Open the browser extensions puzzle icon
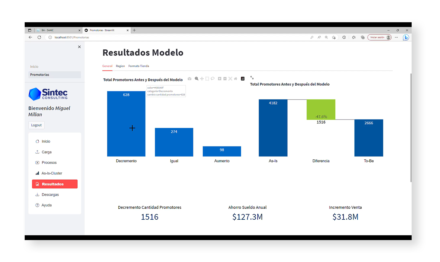This screenshot has width=440, height=262. pos(344,37)
